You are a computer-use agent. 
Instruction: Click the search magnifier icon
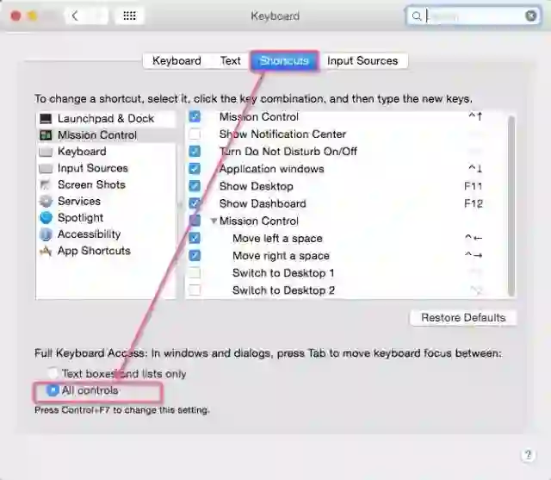coord(417,16)
